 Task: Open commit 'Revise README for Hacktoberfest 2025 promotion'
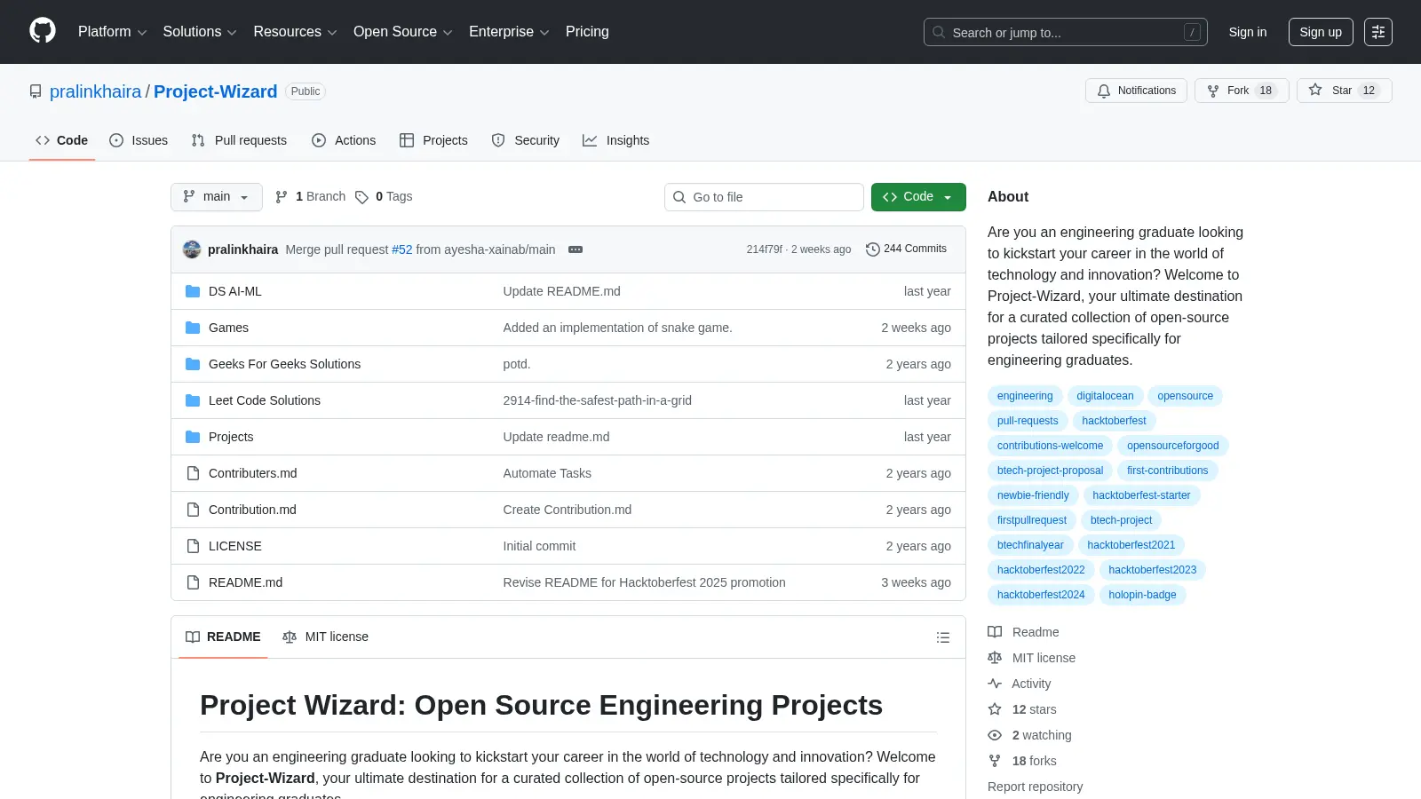pyautogui.click(x=644, y=582)
